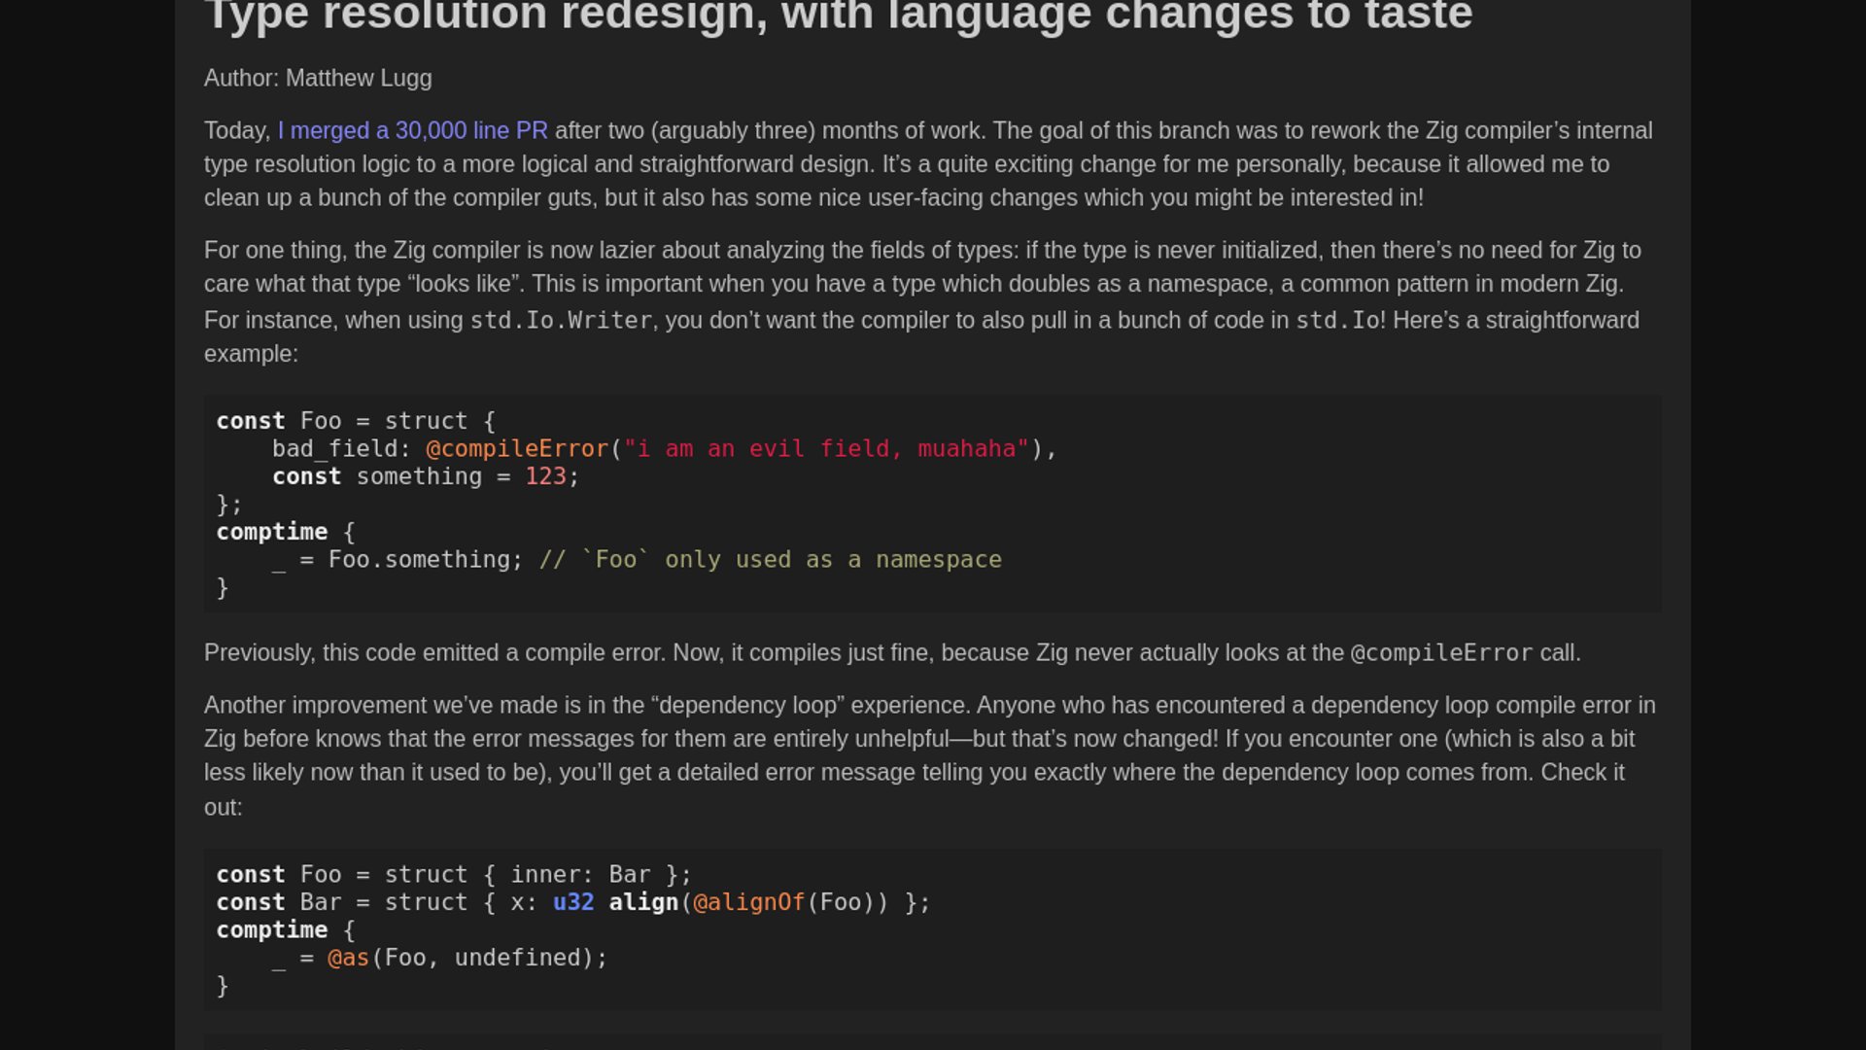
Task: Click the "Type resolution redesign" article heading
Action: [x=838, y=16]
